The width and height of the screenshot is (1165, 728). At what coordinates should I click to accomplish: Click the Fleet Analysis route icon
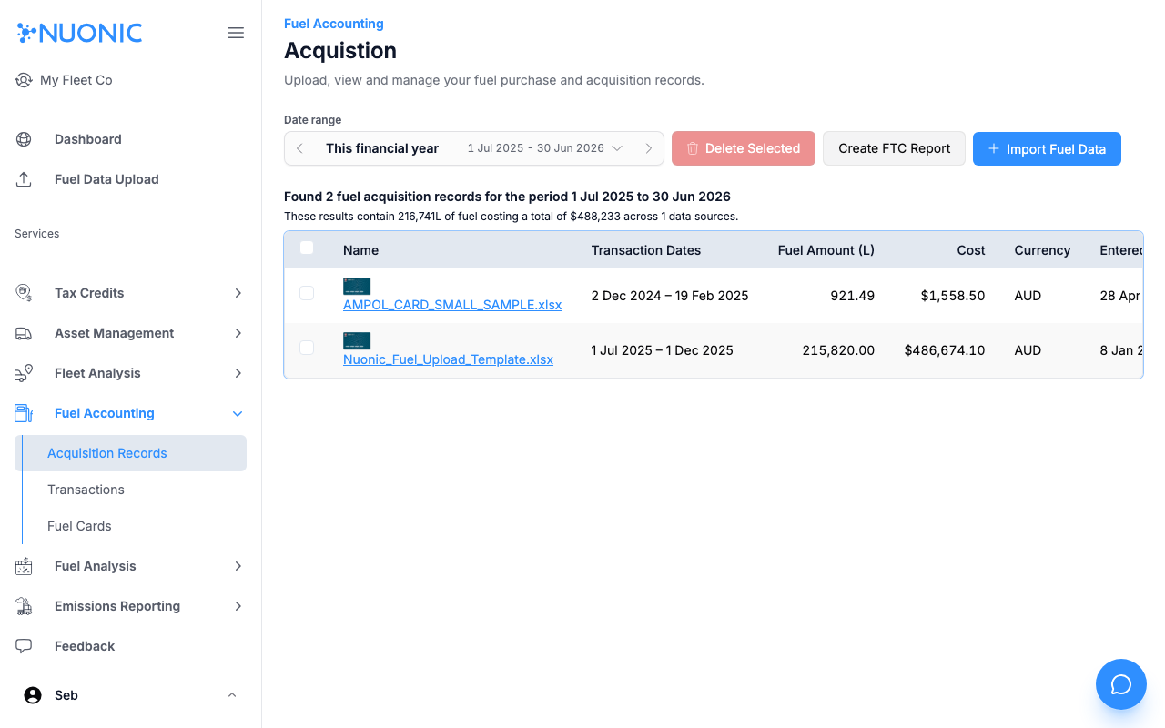pyautogui.click(x=24, y=373)
